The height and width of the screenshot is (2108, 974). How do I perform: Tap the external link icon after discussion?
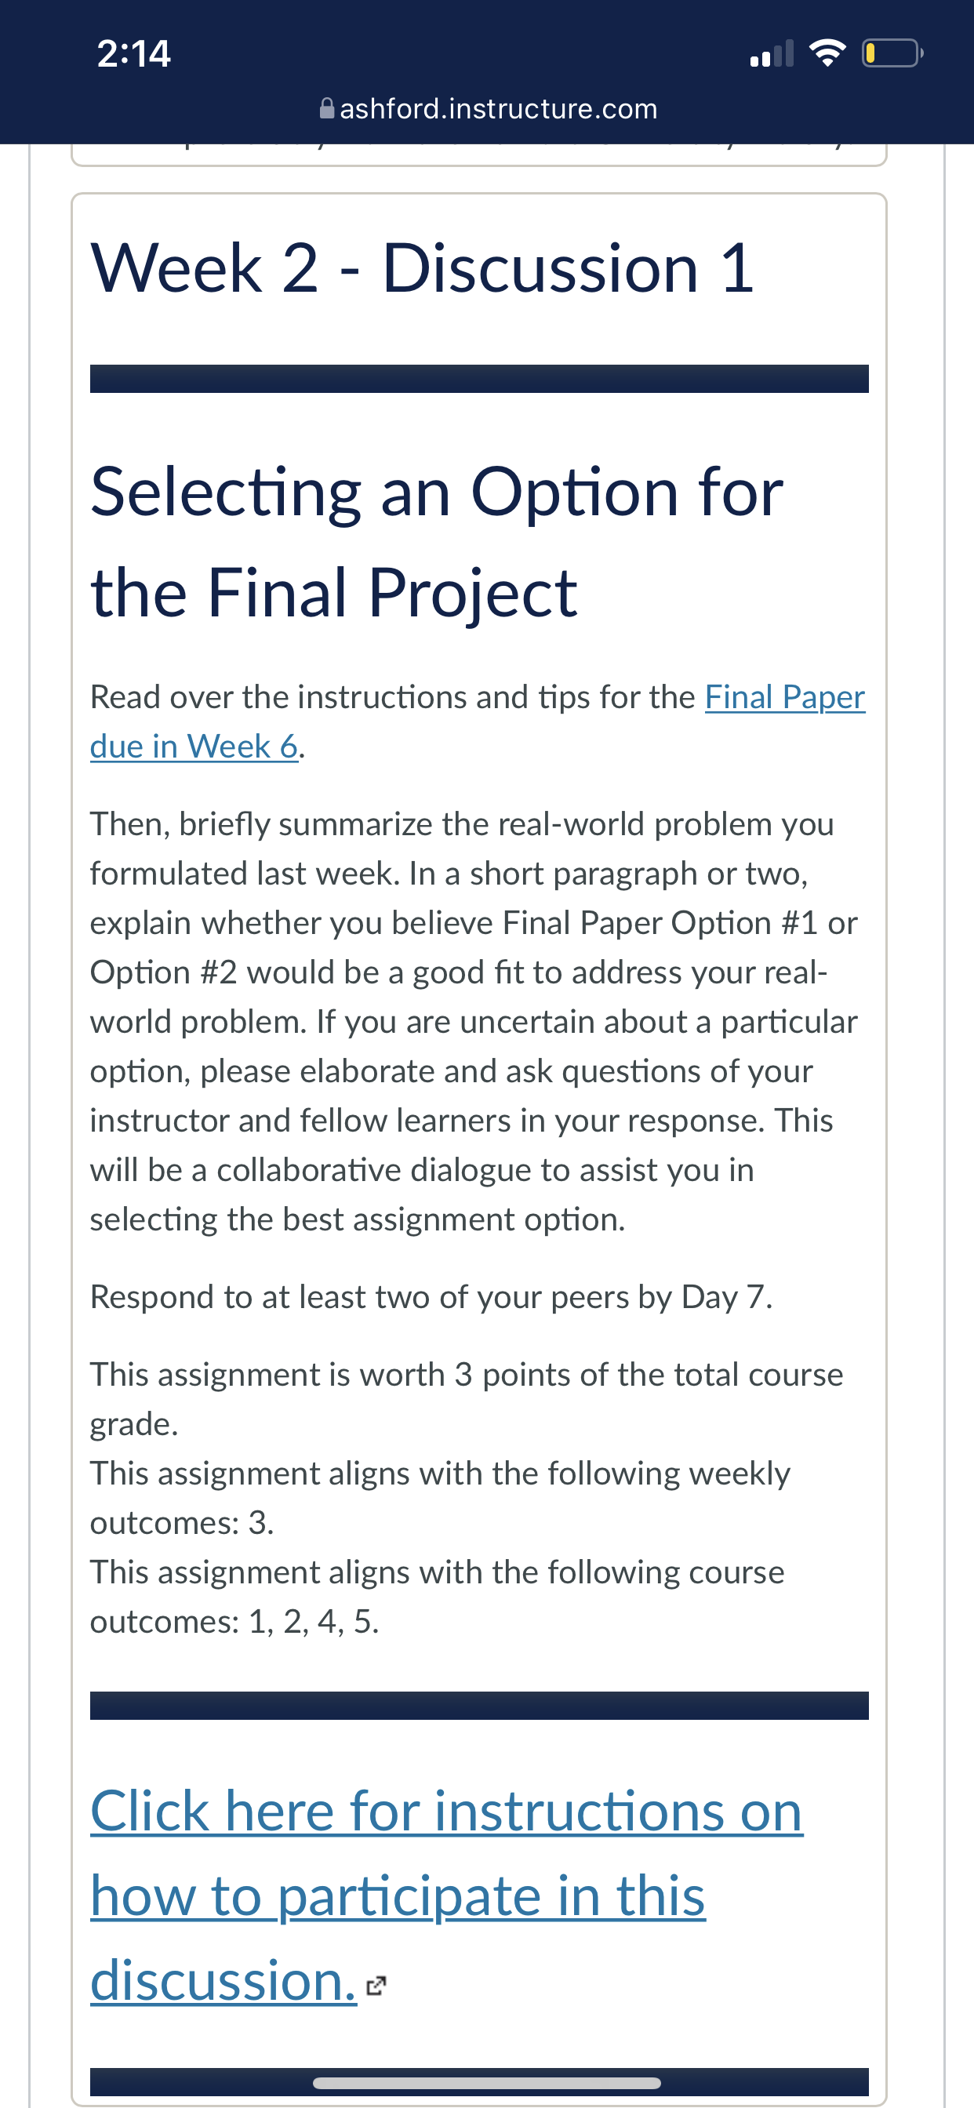click(376, 1985)
